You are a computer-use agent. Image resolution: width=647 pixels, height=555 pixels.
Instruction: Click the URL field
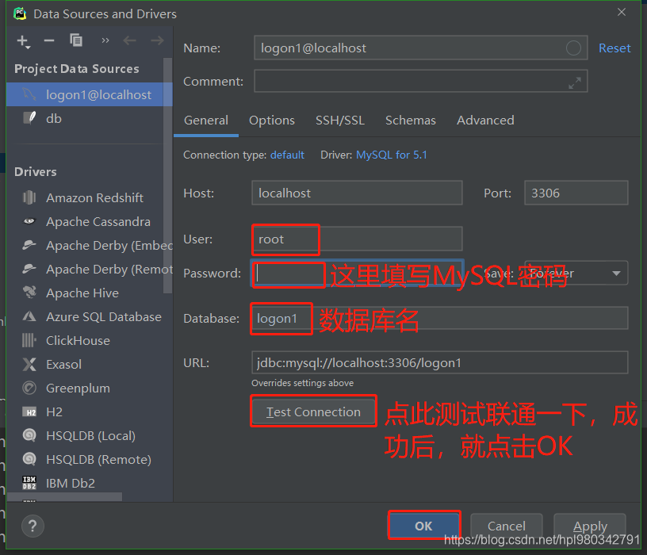pyautogui.click(x=439, y=362)
